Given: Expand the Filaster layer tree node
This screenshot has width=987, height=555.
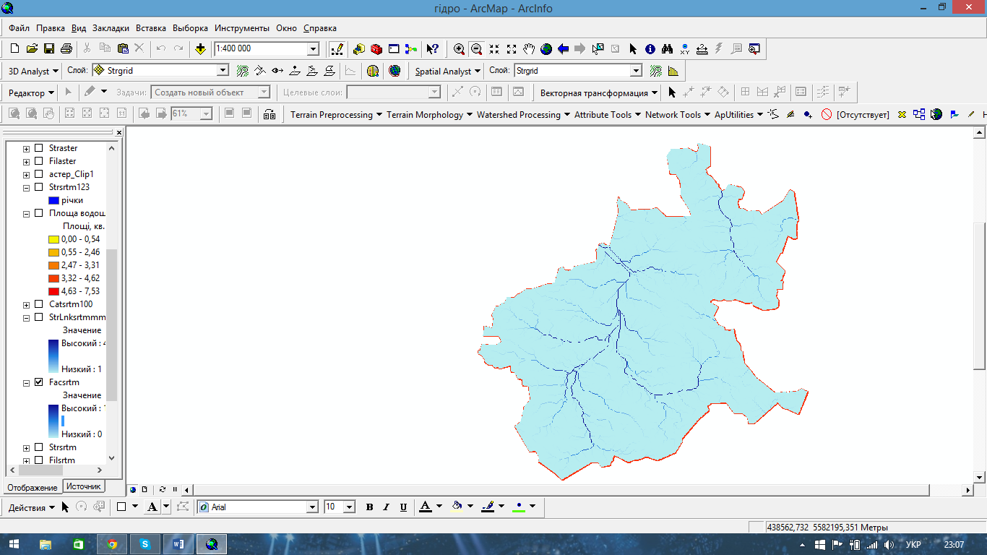Looking at the screenshot, I should tap(27, 161).
